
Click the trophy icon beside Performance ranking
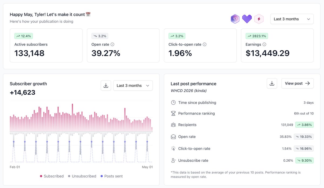173,113
